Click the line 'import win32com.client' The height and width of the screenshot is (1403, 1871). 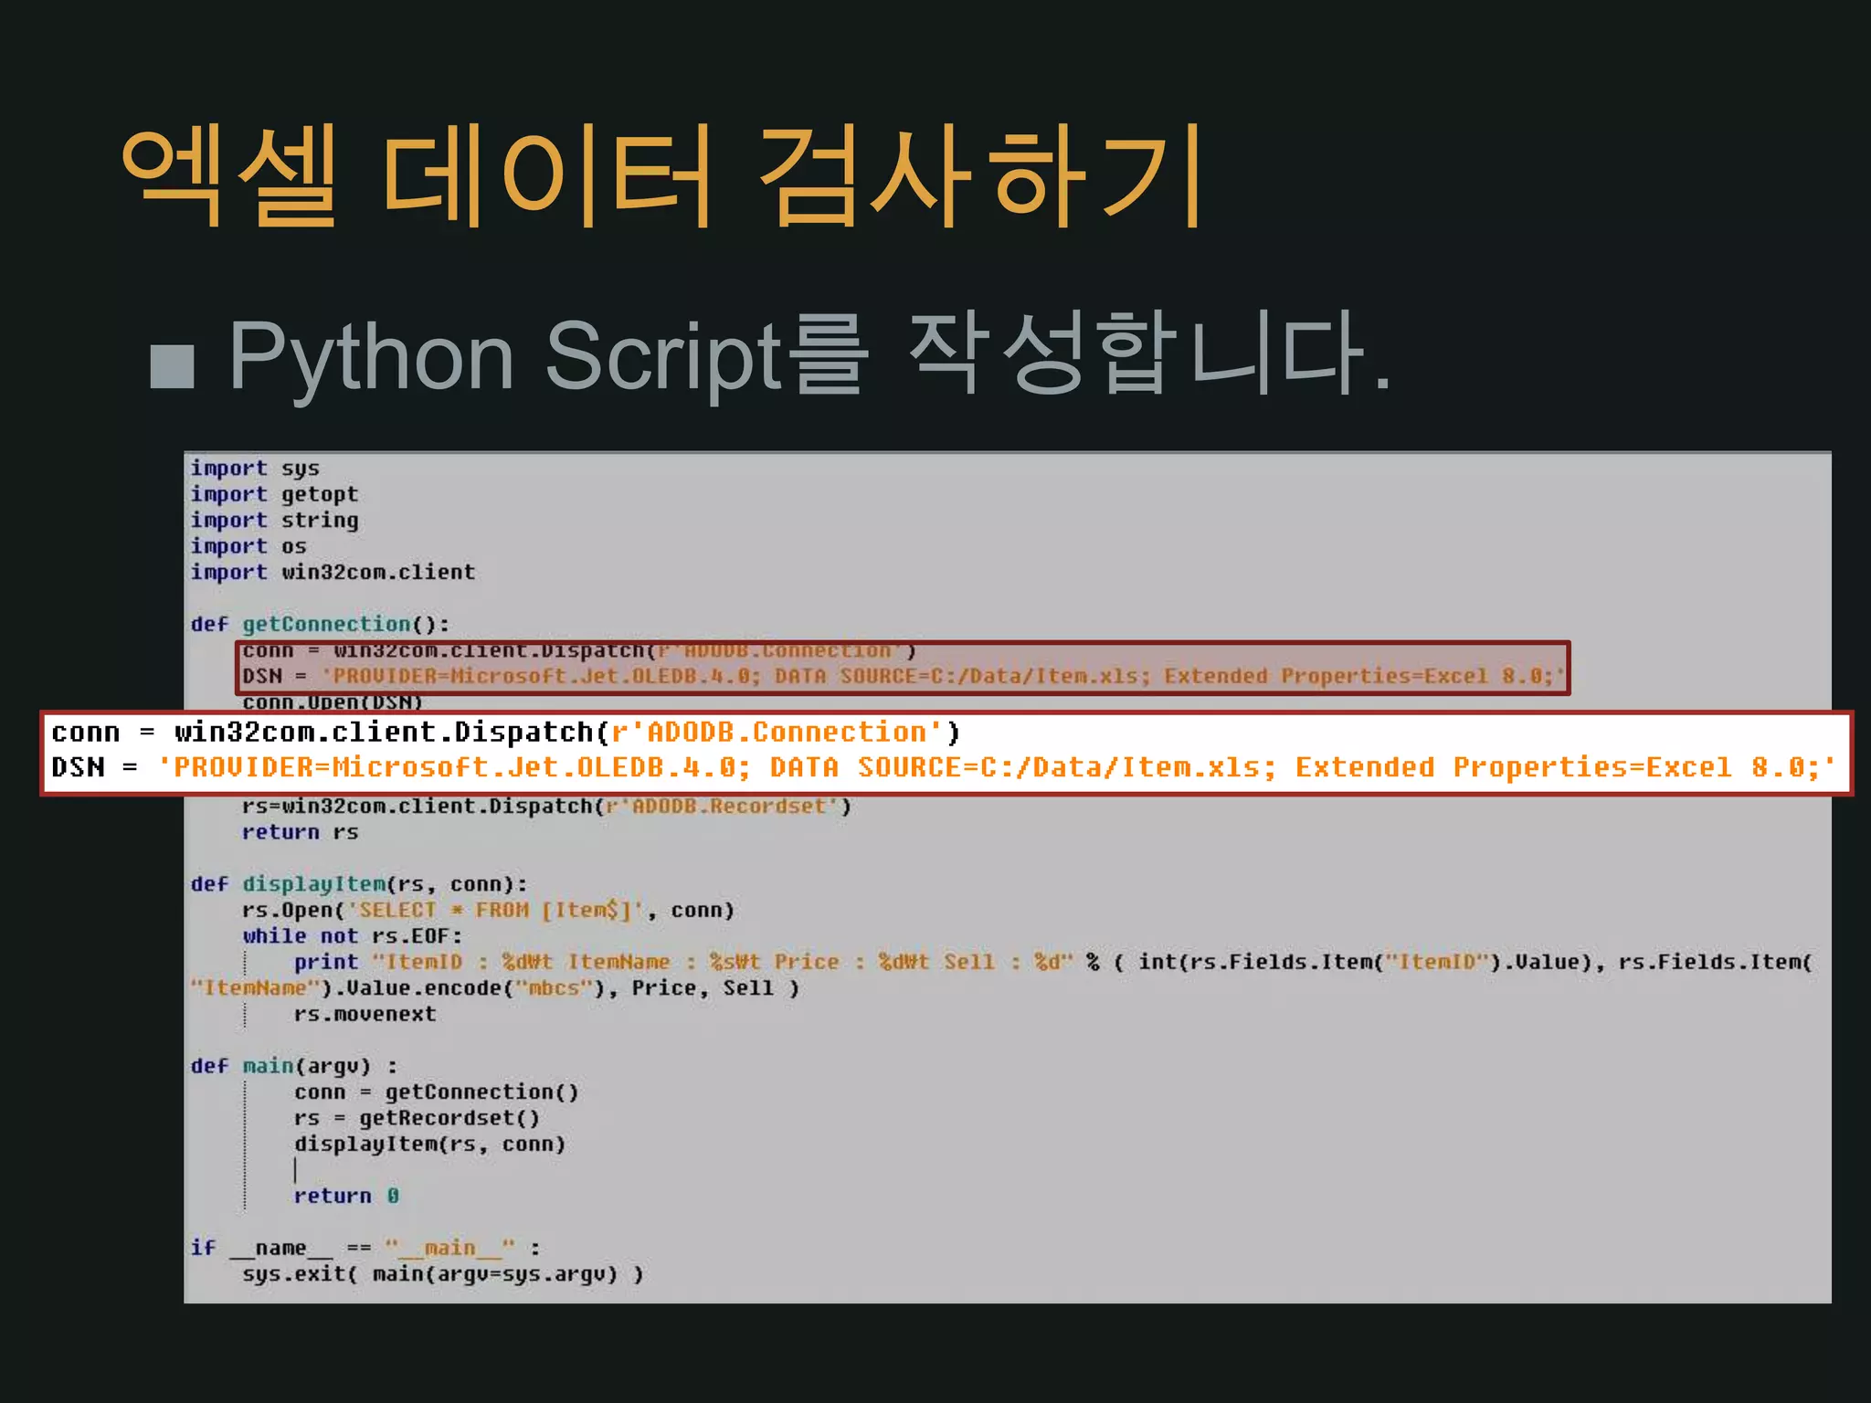[x=333, y=573]
